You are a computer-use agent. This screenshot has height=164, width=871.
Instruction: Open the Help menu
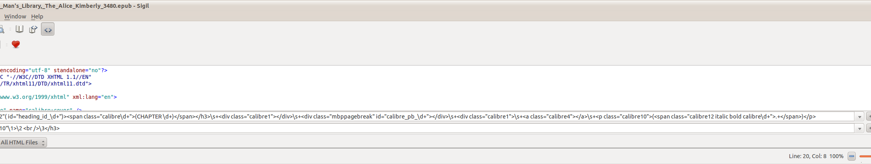click(37, 16)
